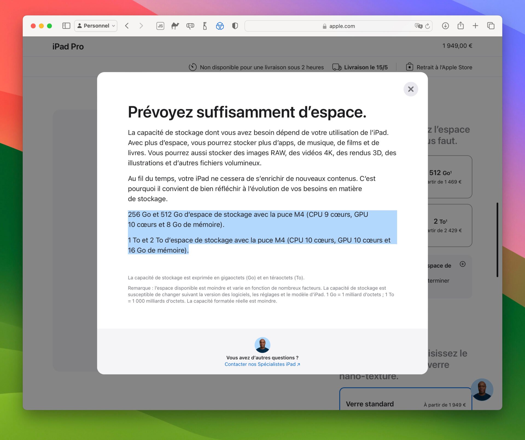Open the JS extension icon
This screenshot has height=440, width=525.
point(160,26)
